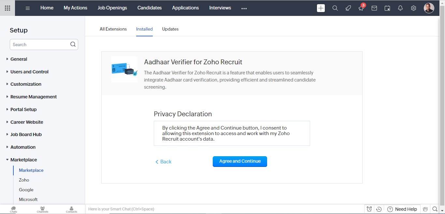
Task: Open the mail envelope icon
Action: (374, 8)
